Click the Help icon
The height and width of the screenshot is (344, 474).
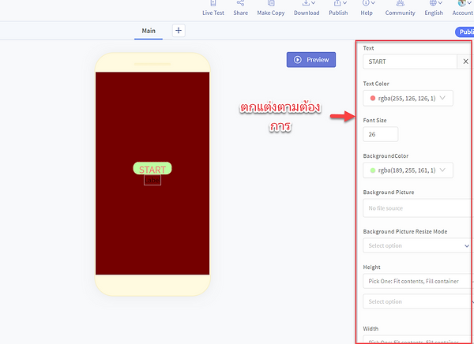[x=366, y=3]
